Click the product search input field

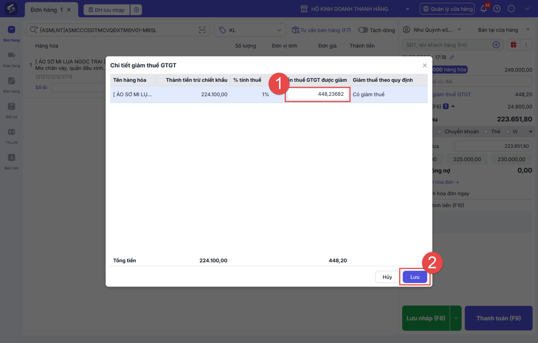coord(118,30)
